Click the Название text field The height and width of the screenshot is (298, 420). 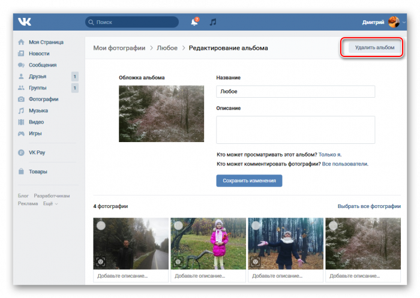click(x=295, y=91)
